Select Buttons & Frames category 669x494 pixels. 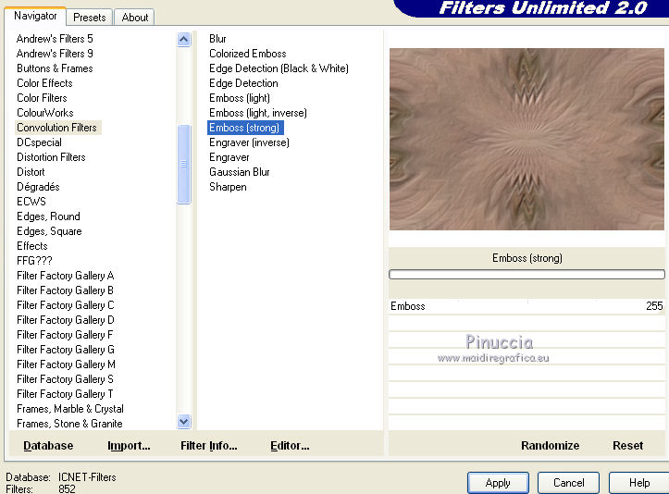[x=55, y=68]
